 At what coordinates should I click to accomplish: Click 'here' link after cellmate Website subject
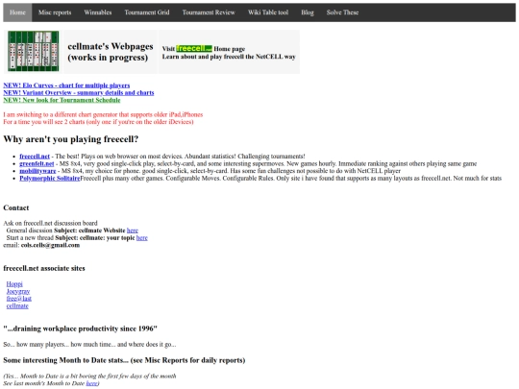click(x=133, y=231)
